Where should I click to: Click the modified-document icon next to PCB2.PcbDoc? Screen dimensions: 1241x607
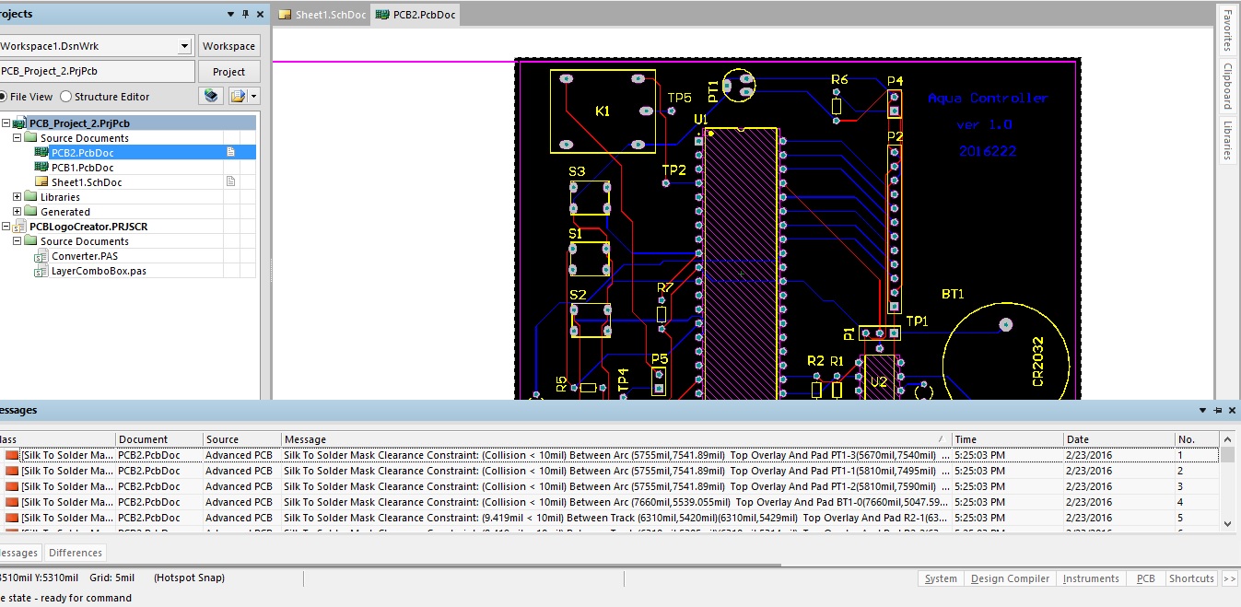(231, 153)
